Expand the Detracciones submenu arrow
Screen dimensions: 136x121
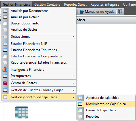click(73, 37)
